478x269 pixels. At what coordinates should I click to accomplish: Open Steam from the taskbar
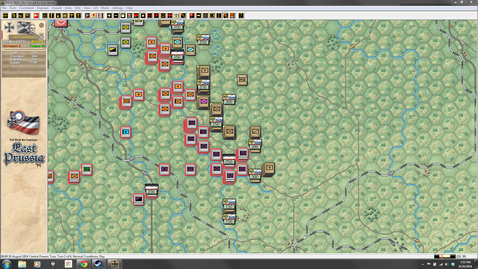click(99, 264)
